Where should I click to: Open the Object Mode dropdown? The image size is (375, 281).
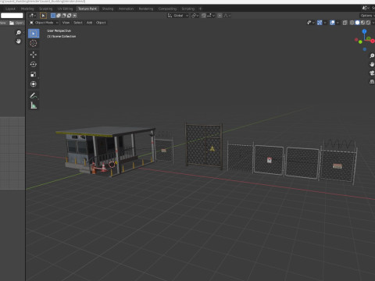(x=44, y=23)
